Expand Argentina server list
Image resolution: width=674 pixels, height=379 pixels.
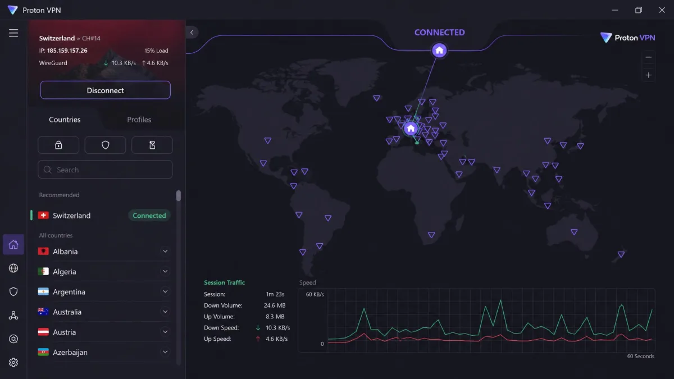pyautogui.click(x=165, y=292)
